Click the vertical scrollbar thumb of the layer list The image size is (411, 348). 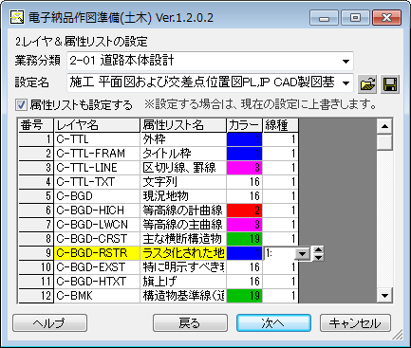pyautogui.click(x=384, y=142)
